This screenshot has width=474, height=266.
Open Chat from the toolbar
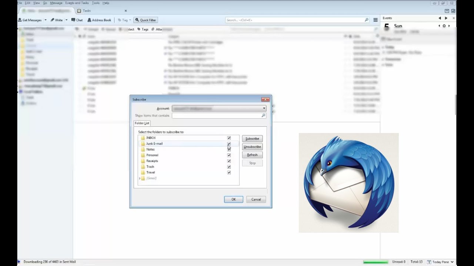(x=77, y=20)
